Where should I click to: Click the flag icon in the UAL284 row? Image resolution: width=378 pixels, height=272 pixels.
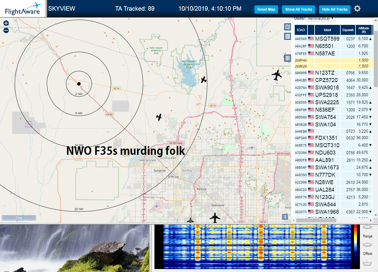311,189
